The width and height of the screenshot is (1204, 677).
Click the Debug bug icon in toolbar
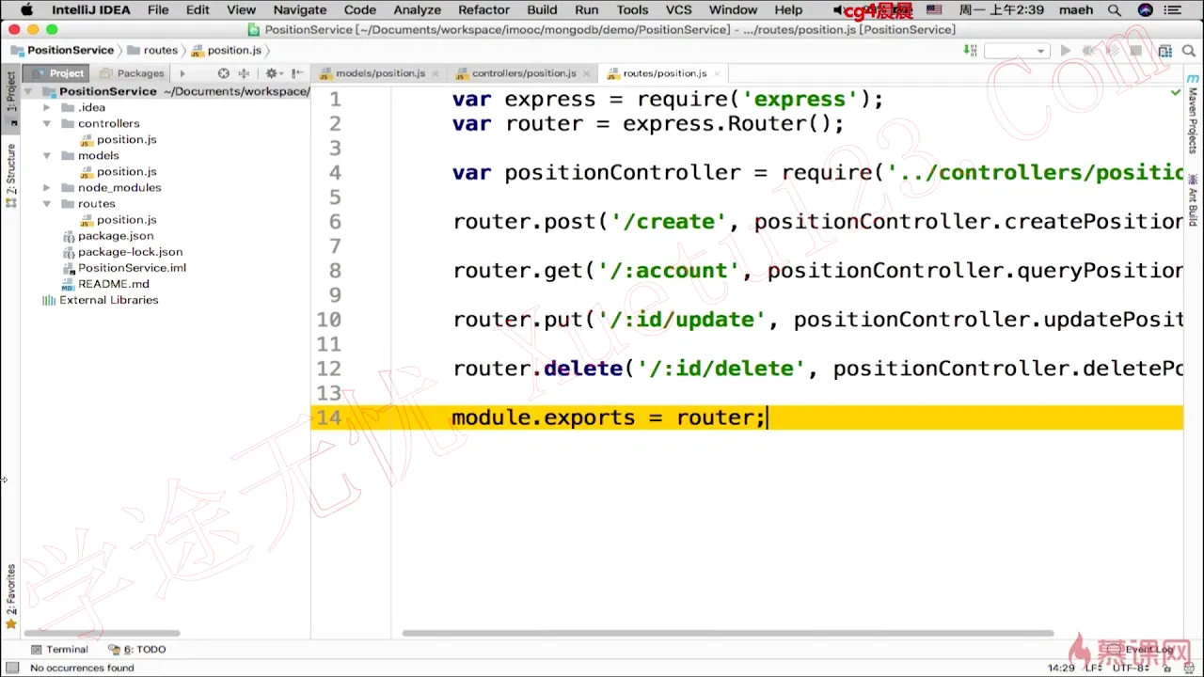[1089, 51]
